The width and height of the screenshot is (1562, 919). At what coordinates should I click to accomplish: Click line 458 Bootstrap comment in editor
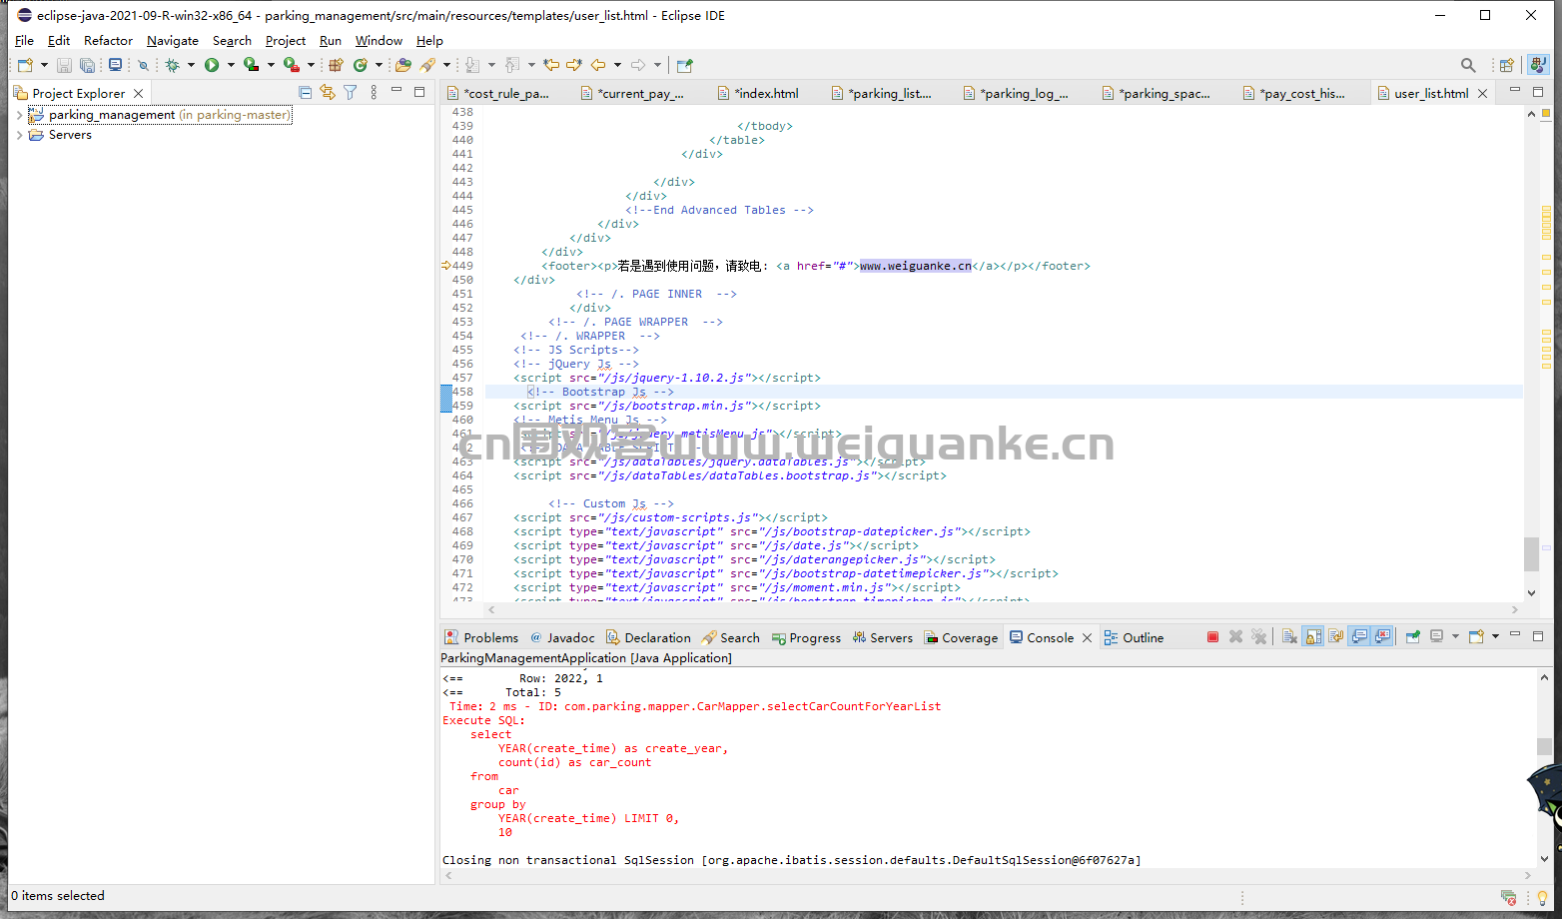pos(599,393)
